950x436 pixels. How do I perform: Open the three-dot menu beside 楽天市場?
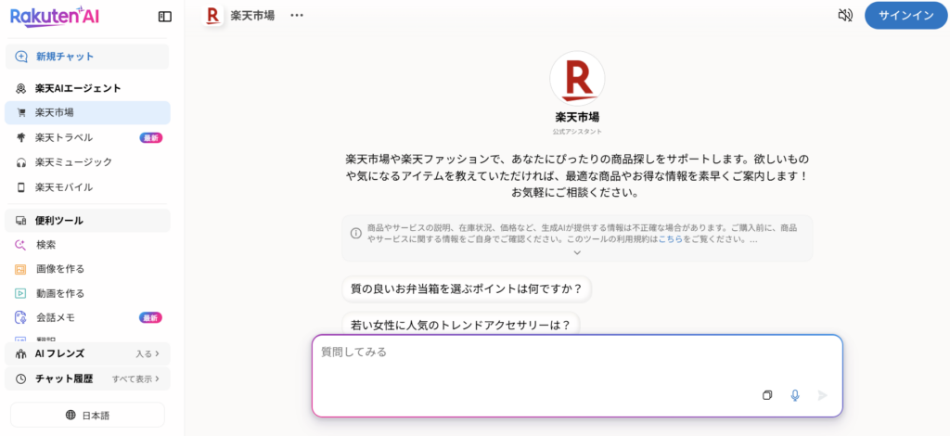point(297,16)
